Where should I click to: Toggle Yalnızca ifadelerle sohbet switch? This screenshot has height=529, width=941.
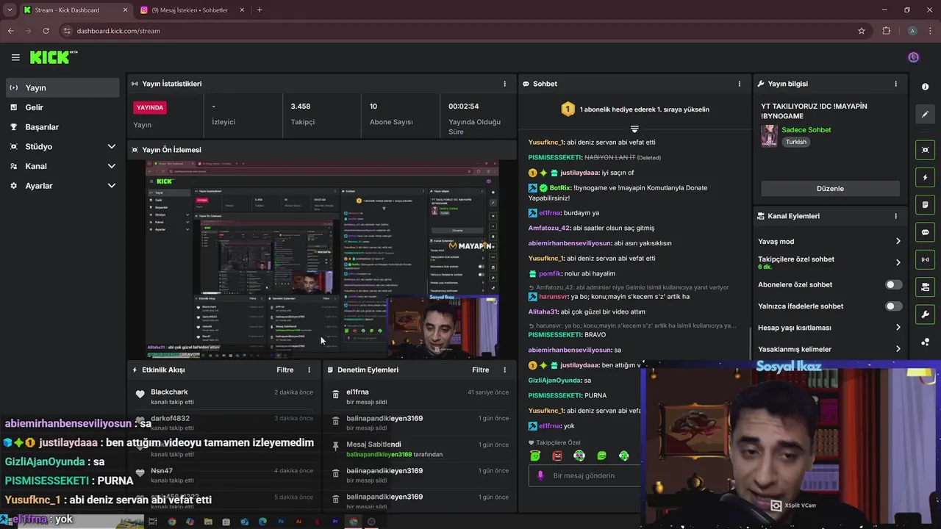click(893, 306)
